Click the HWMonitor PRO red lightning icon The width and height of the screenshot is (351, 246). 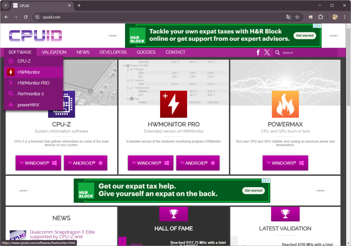tap(174, 104)
